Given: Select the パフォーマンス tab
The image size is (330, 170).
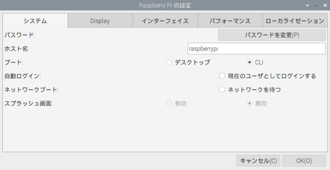Looking at the screenshot, I should [230, 20].
